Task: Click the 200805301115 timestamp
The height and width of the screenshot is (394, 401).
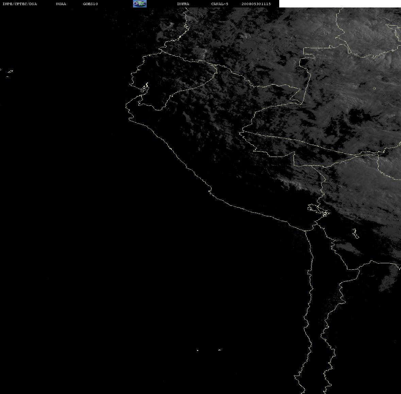Action: (256, 4)
